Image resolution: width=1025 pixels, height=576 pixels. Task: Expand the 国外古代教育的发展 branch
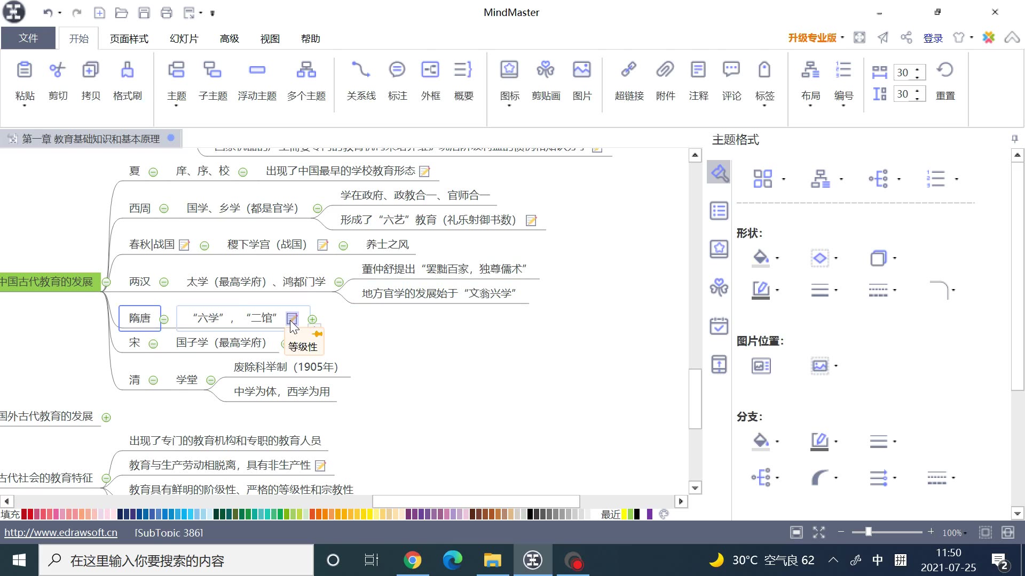[106, 418]
